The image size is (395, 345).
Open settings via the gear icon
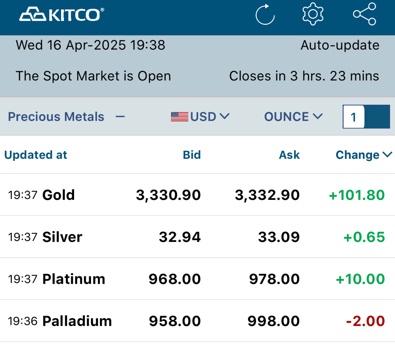pos(313,14)
